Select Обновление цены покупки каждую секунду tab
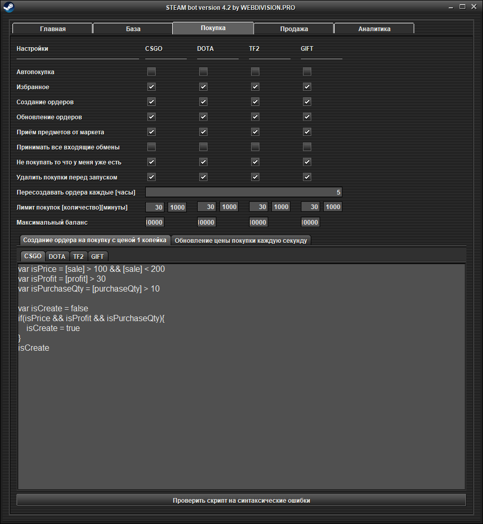Screen dimensions: 483x524 (241, 241)
